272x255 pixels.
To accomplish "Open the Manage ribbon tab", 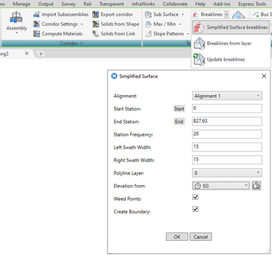I will (x=22, y=4).
